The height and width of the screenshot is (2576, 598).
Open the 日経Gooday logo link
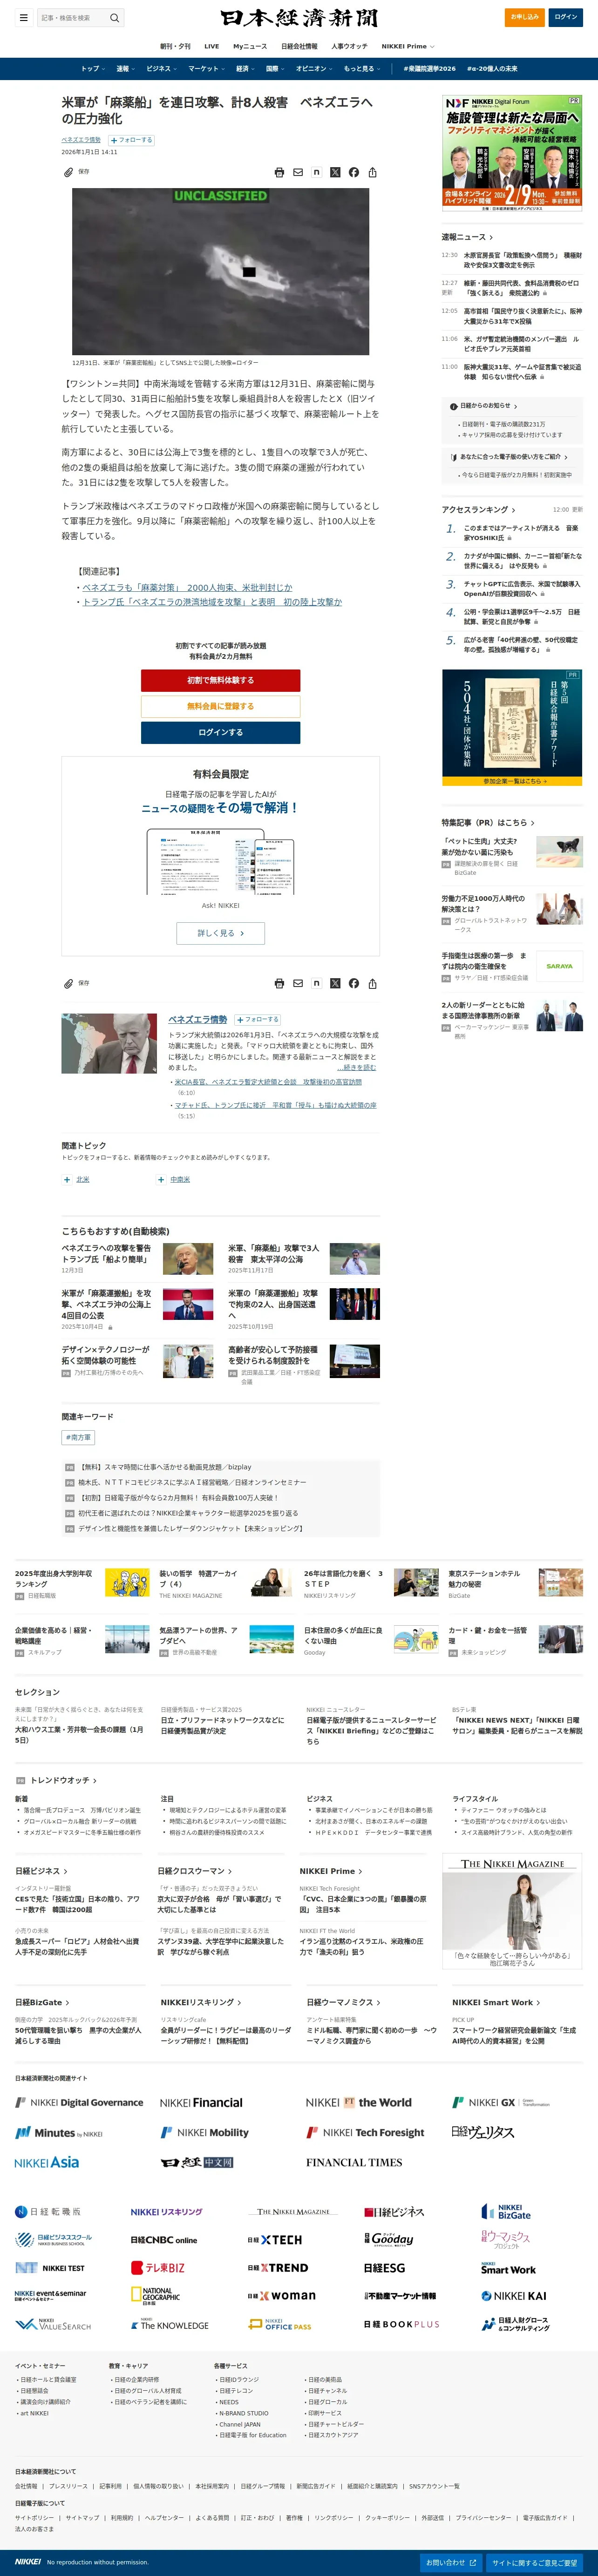coord(389,2240)
